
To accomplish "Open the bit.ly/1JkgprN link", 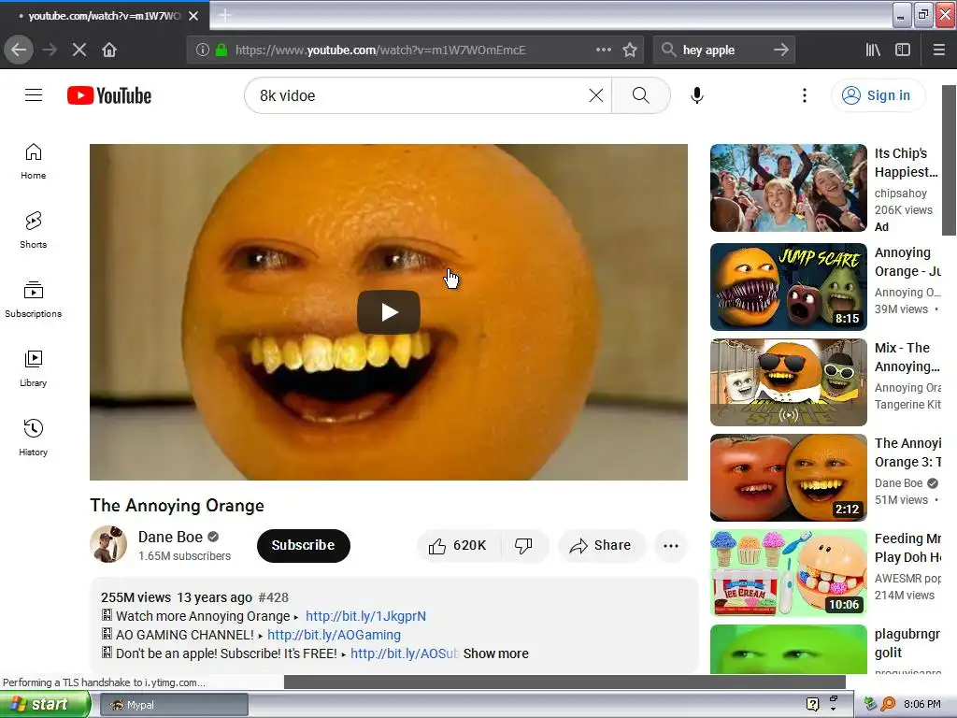I will point(365,616).
